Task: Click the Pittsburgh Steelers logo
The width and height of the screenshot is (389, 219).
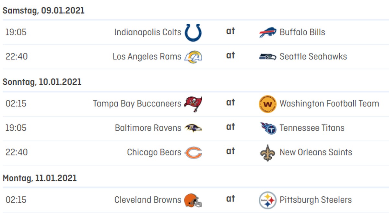Action: pos(268,200)
